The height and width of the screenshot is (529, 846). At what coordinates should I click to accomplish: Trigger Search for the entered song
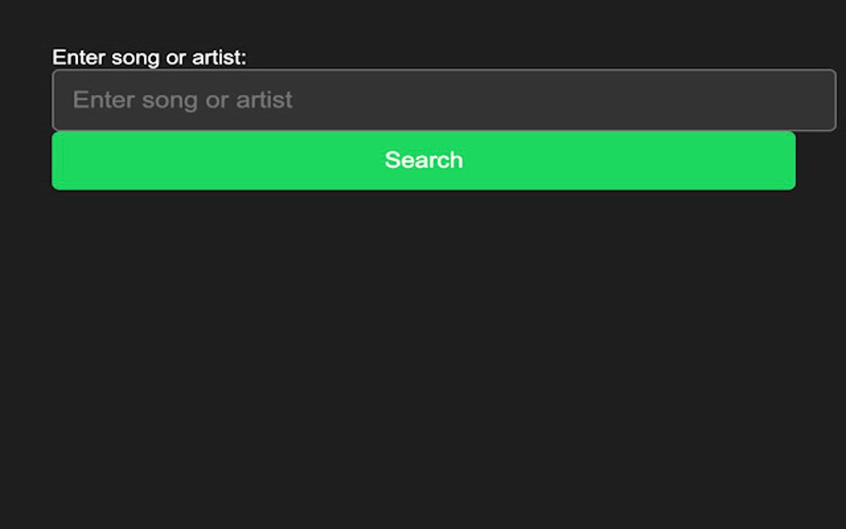(x=423, y=160)
